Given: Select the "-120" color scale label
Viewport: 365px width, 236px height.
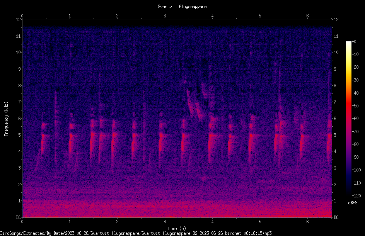Looking at the screenshot, I should point(356,196).
